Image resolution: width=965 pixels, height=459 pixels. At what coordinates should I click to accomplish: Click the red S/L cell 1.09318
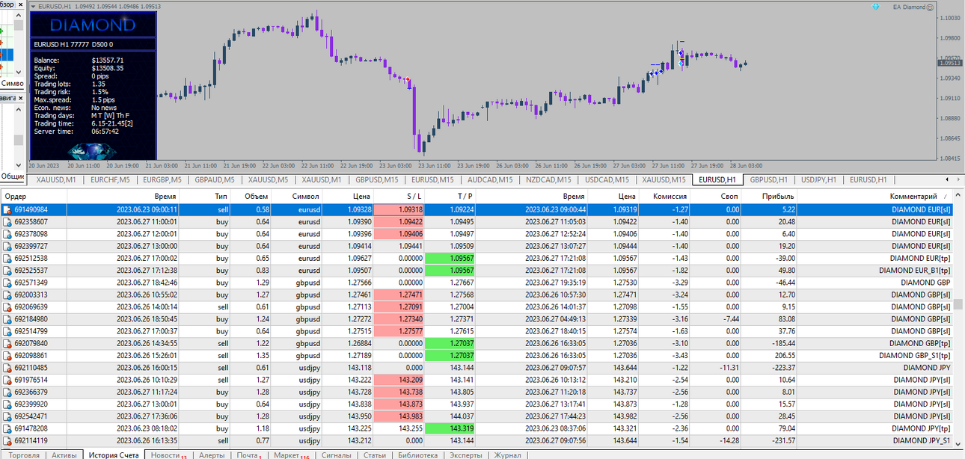(399, 210)
